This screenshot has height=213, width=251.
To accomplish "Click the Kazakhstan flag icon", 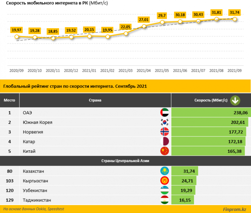I will coord(164,171).
